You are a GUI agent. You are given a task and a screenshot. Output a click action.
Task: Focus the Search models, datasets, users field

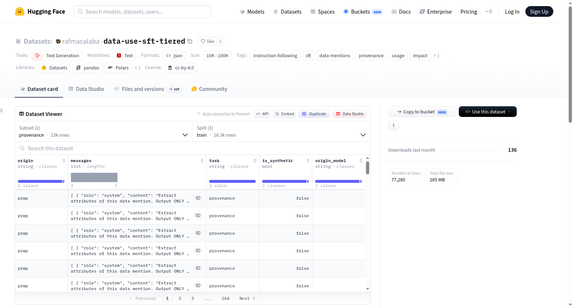[x=143, y=11]
